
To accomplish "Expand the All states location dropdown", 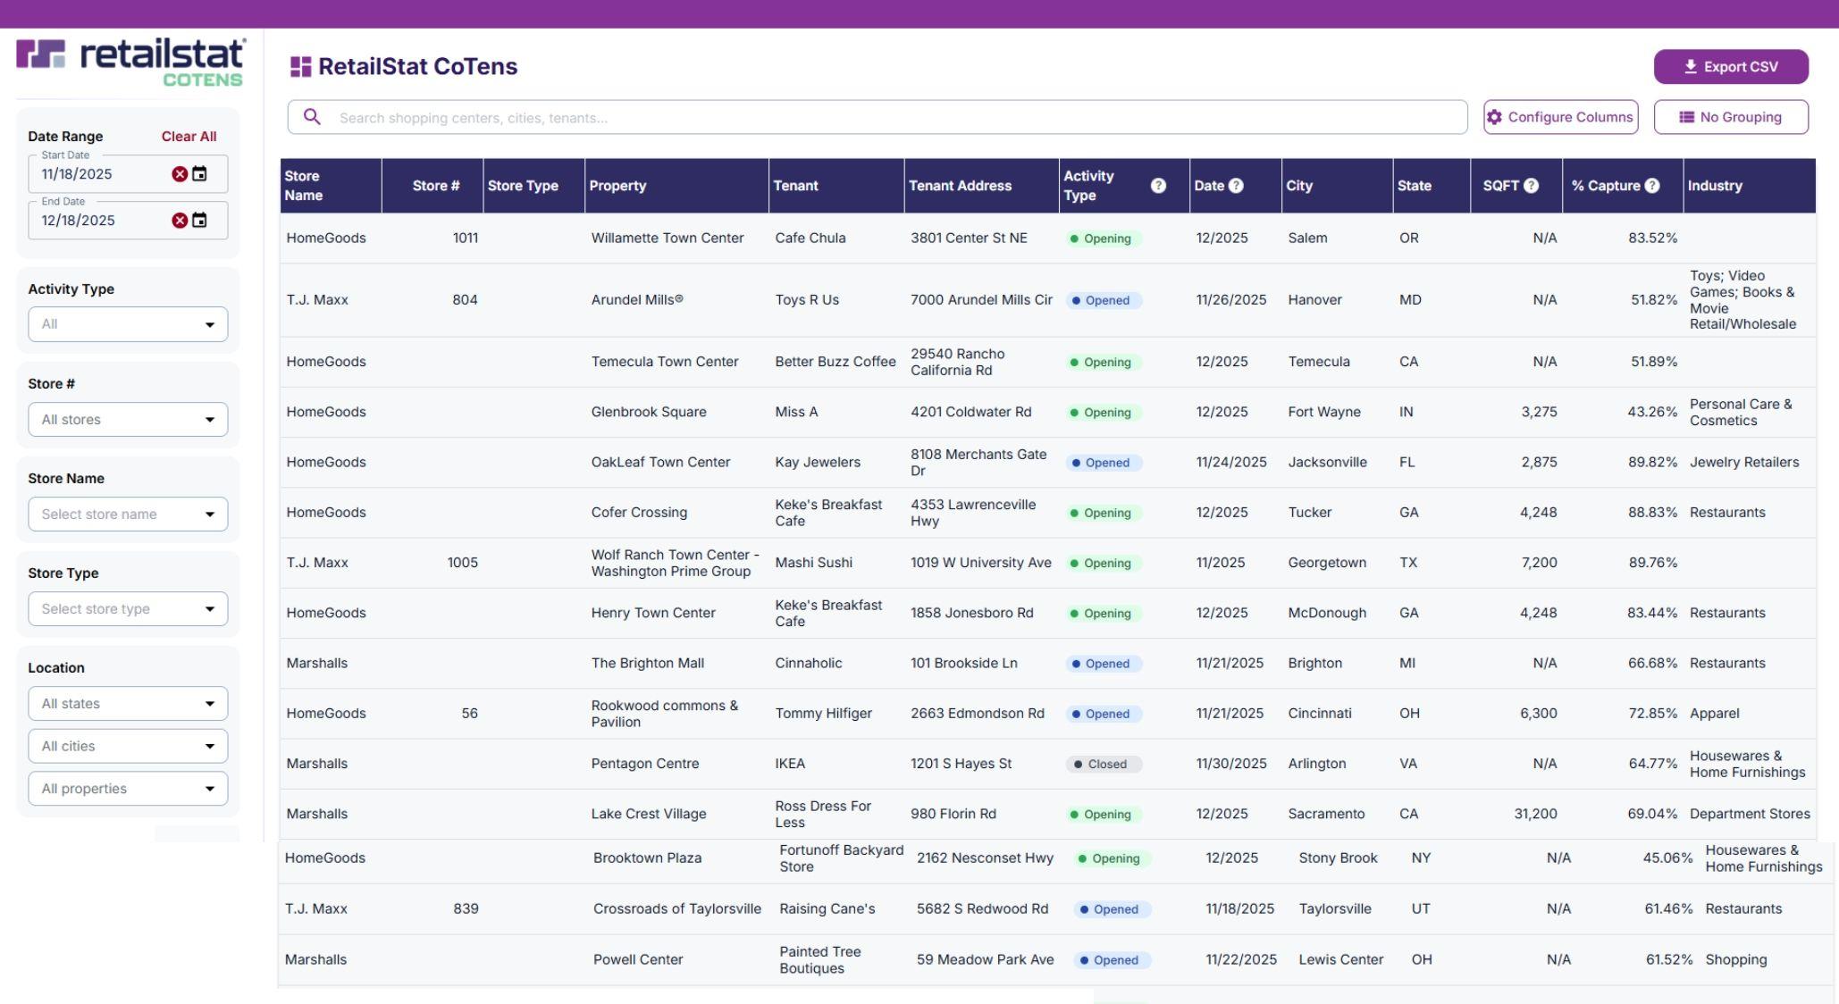I will click(x=128, y=704).
